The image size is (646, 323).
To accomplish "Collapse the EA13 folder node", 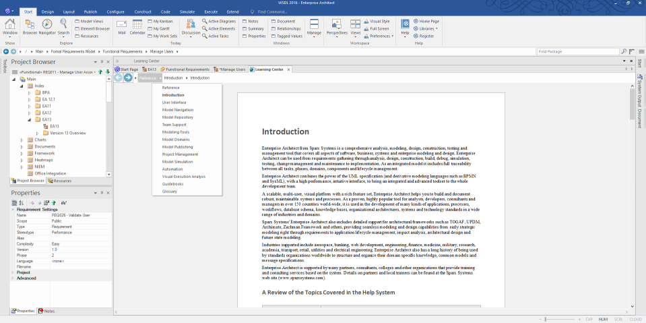I will click(x=29, y=119).
